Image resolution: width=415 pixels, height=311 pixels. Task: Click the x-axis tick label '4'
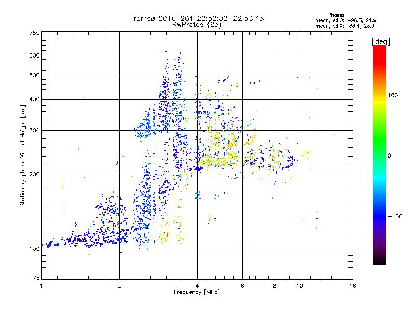(197, 286)
